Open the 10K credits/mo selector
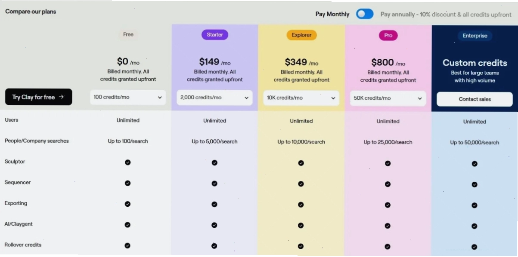Image resolution: width=518 pixels, height=257 pixels. 301,98
